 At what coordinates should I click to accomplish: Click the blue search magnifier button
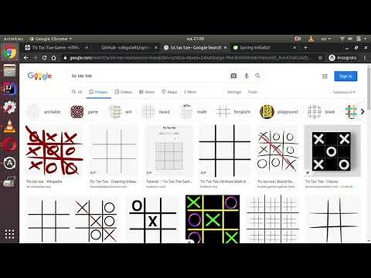[x=257, y=76]
